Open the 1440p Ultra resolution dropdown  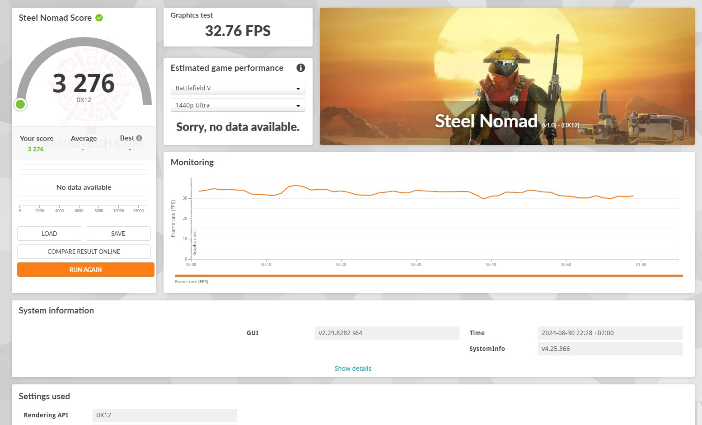pyautogui.click(x=238, y=105)
